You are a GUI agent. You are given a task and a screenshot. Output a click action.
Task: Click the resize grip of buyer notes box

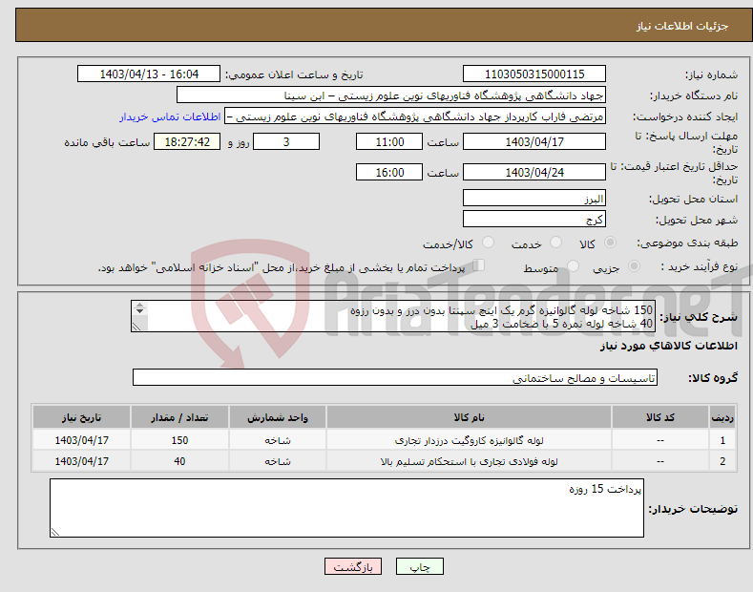(x=54, y=532)
